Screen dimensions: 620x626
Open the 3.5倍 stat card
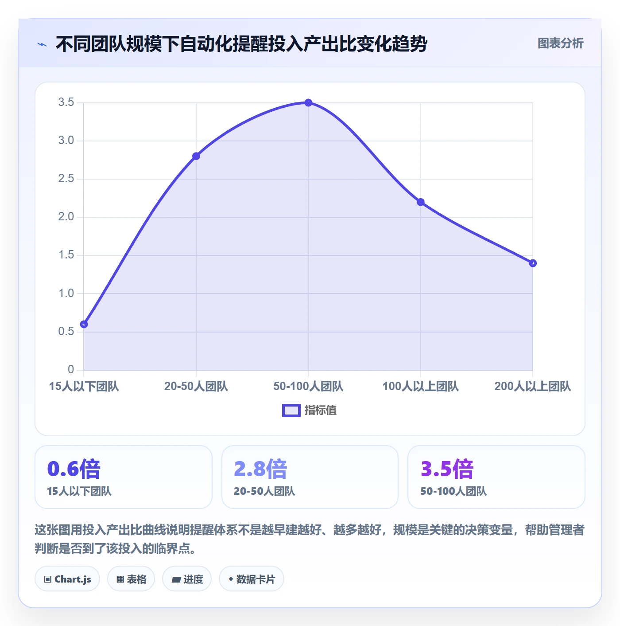(x=496, y=477)
